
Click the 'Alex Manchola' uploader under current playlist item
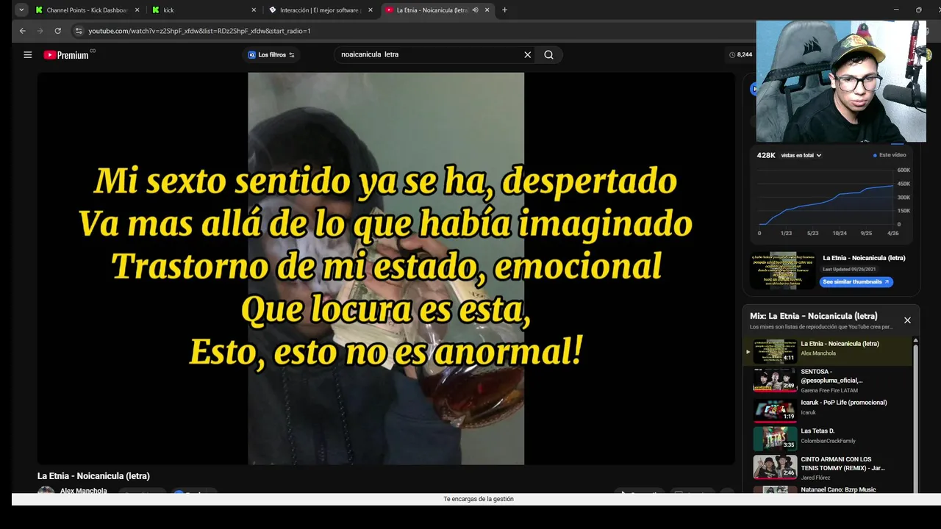point(818,353)
